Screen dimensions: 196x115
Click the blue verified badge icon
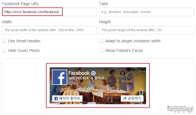[93, 73]
